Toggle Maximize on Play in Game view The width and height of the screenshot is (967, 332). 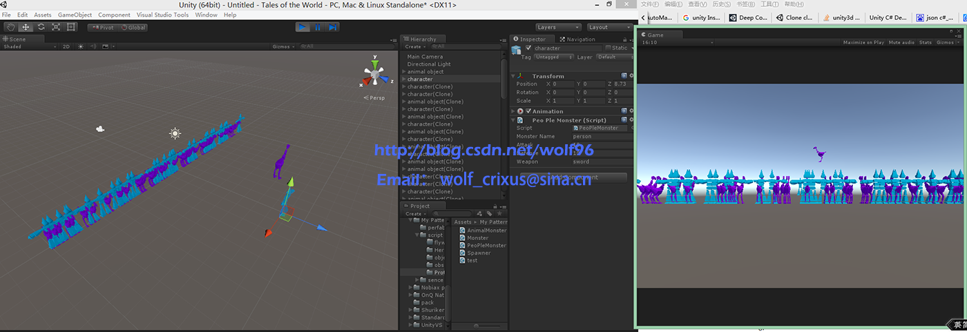pyautogui.click(x=863, y=43)
